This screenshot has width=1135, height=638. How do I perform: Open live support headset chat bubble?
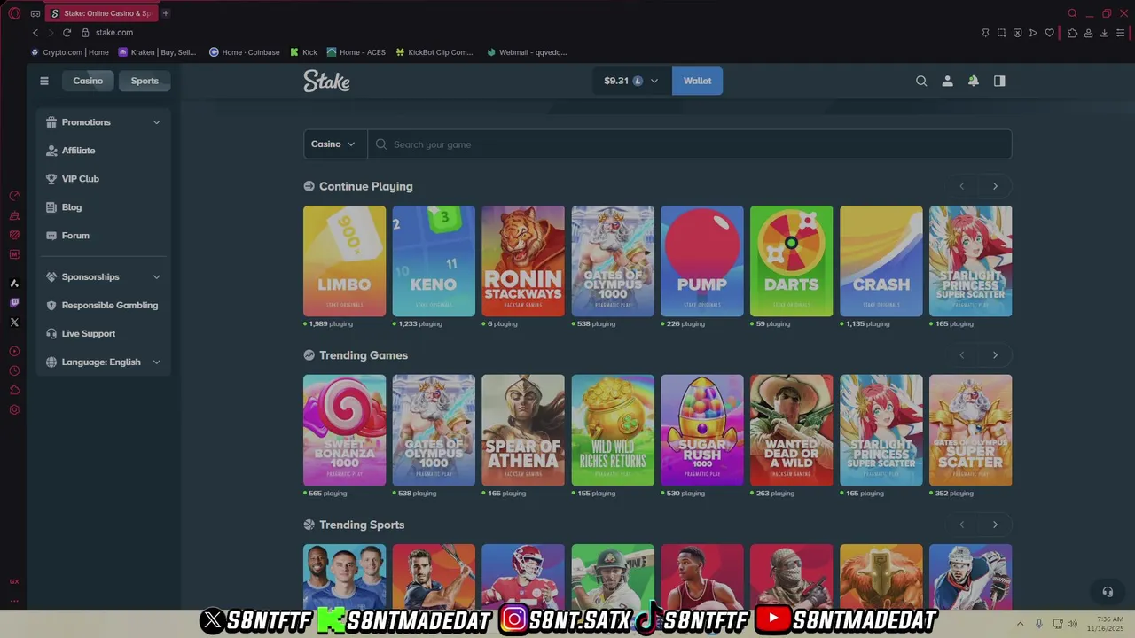tap(1107, 592)
